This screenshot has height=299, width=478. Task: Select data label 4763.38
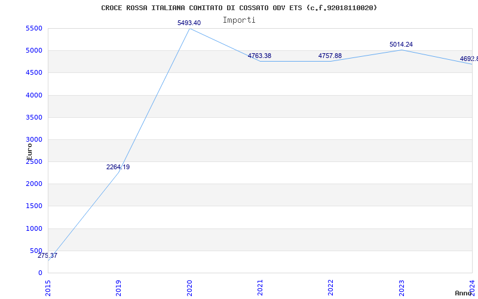pyautogui.click(x=259, y=56)
